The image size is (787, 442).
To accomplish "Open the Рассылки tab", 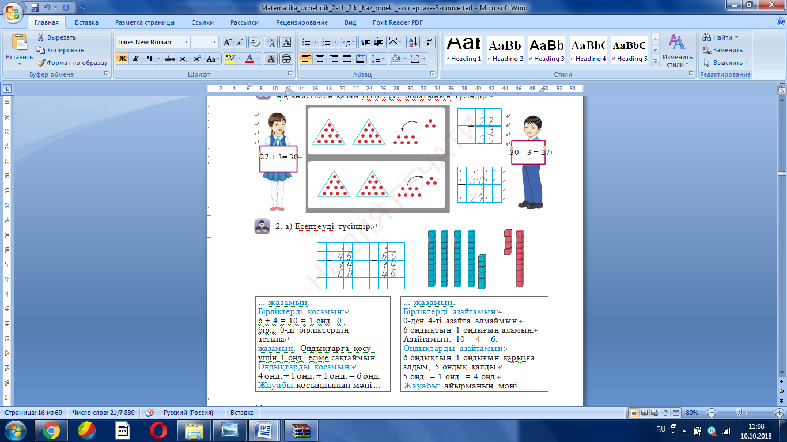I will click(x=244, y=22).
